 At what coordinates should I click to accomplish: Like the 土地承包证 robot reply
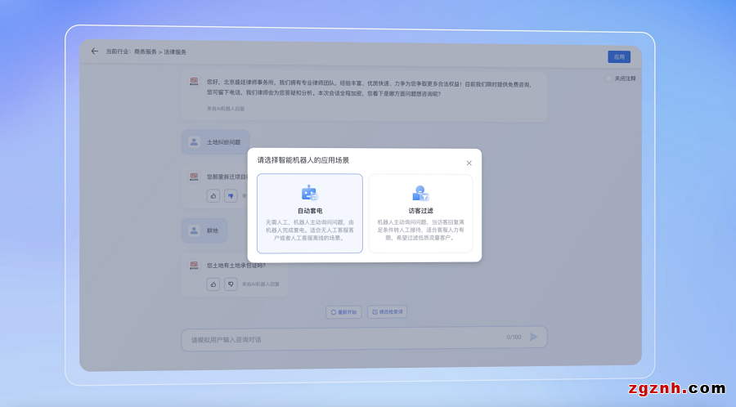(x=213, y=284)
